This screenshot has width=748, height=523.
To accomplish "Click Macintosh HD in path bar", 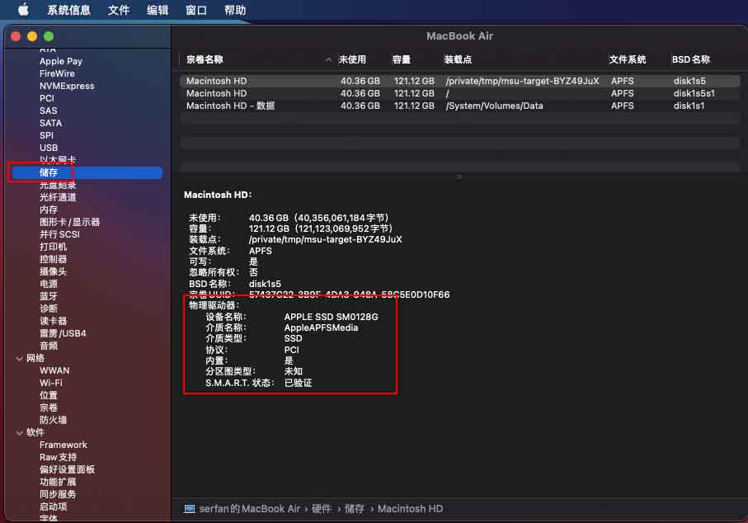I will click(410, 509).
